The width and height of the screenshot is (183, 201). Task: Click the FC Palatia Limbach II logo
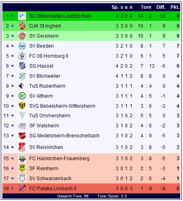[22, 188]
